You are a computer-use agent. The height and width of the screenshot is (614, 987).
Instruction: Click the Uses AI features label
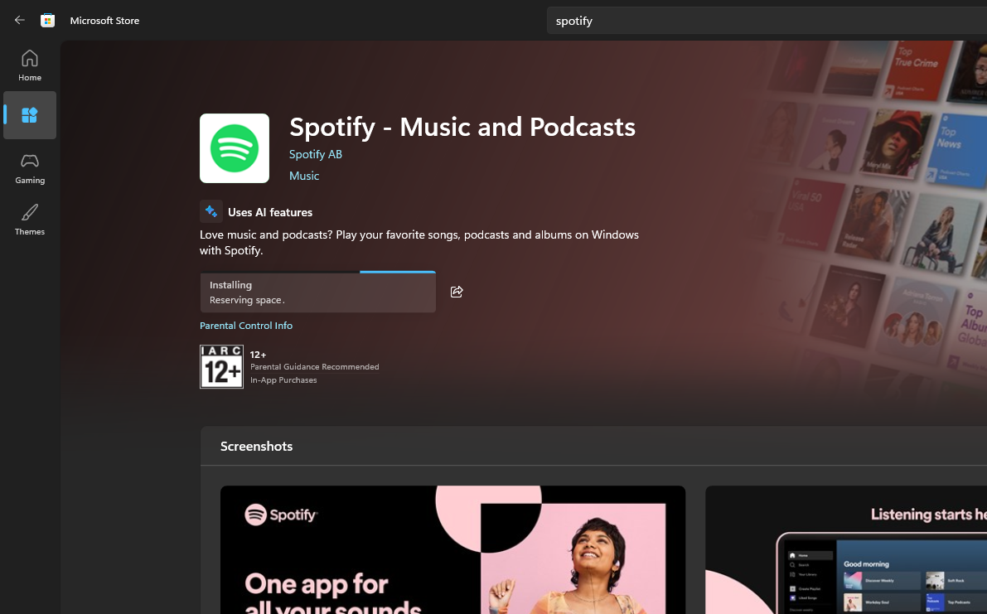pyautogui.click(x=270, y=212)
